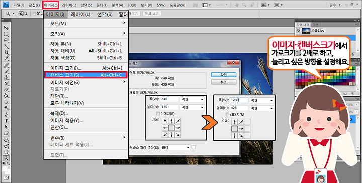Choose 자동 톤(N) menu item
The width and height of the screenshot is (362, 183).
click(x=85, y=44)
